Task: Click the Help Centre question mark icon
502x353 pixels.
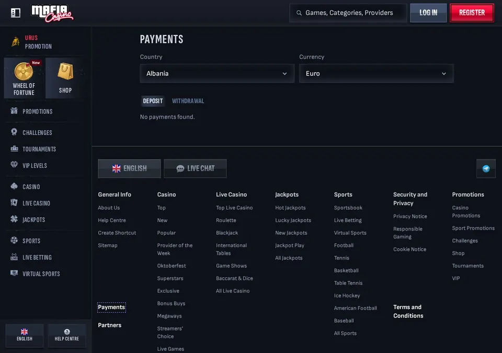Action: pyautogui.click(x=67, y=332)
